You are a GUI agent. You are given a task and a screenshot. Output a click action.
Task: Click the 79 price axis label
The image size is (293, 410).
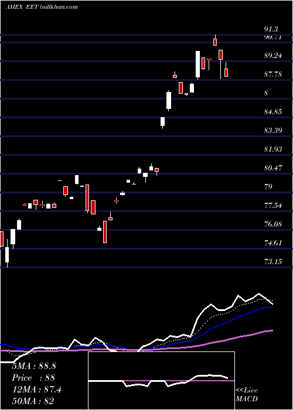coord(268,186)
